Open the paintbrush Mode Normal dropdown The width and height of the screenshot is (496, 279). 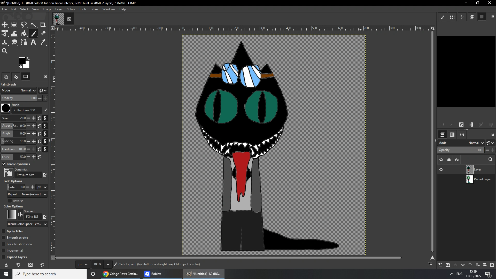tap(28, 91)
